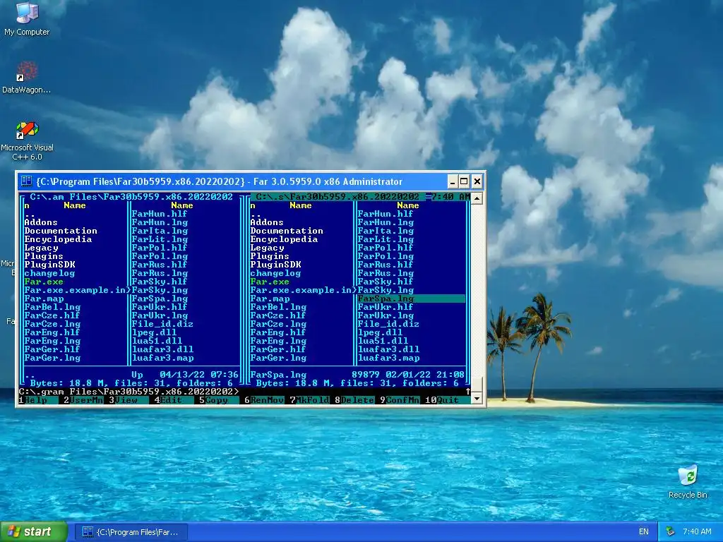Select FarLit.lng in right panel
This screenshot has height=542, width=723.
[386, 239]
